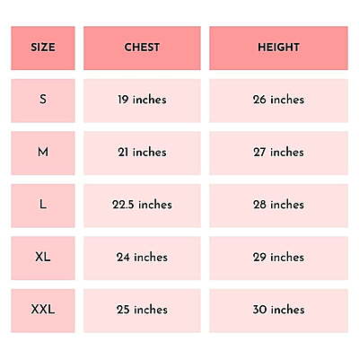Screen dimensions: 359x359
Task: Select the S size cell
Action: pos(43,101)
